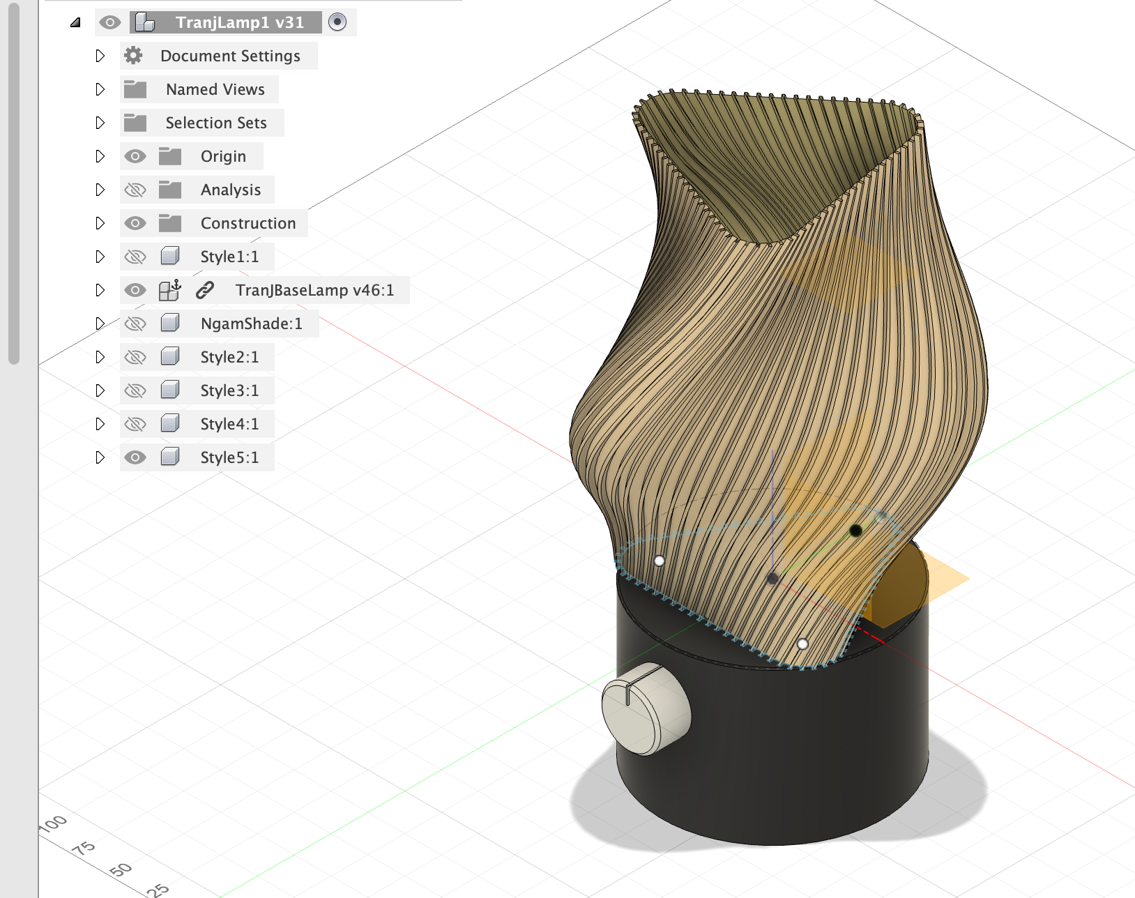
Task: Select the TranjLamp1 v31 label
Action: (240, 22)
